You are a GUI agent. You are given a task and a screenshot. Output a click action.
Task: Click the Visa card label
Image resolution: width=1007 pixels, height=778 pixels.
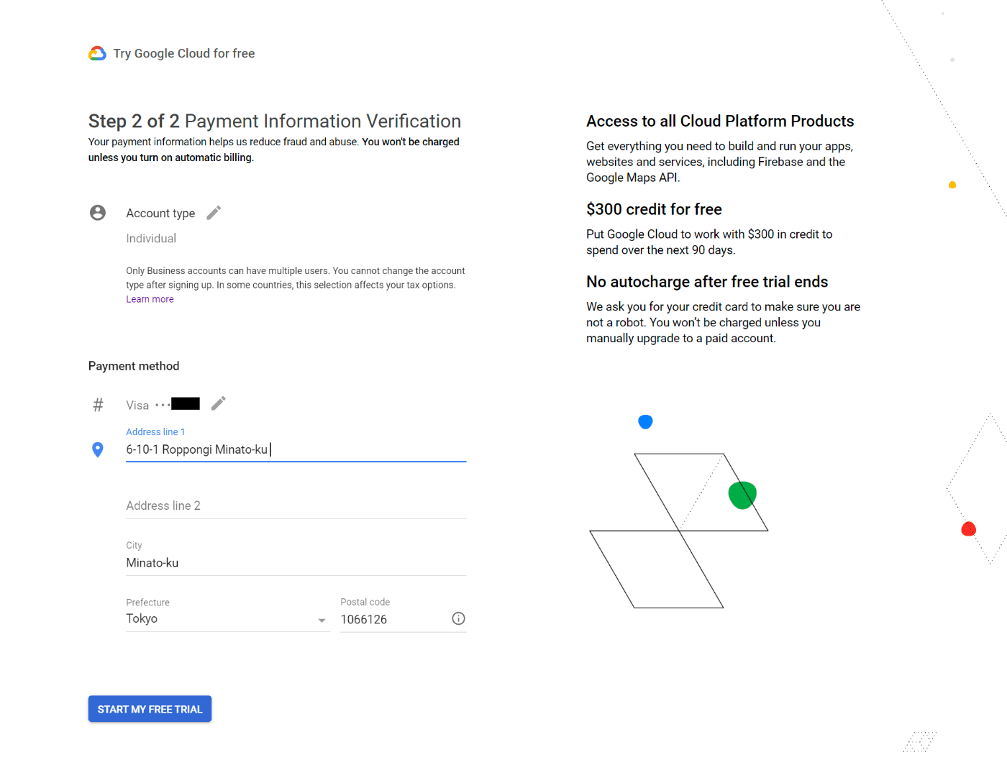(137, 406)
